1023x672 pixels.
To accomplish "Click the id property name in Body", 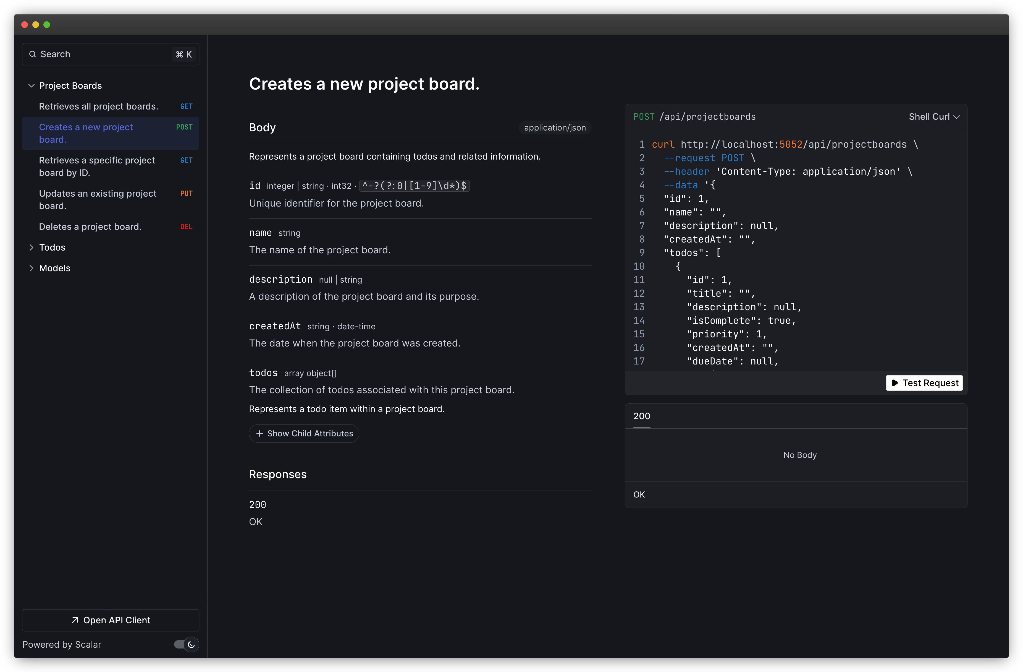I will (x=255, y=186).
